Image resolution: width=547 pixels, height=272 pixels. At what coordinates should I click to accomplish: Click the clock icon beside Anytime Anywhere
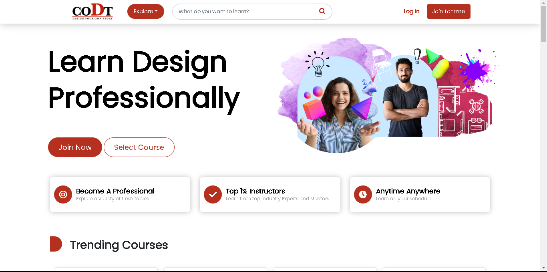(363, 194)
